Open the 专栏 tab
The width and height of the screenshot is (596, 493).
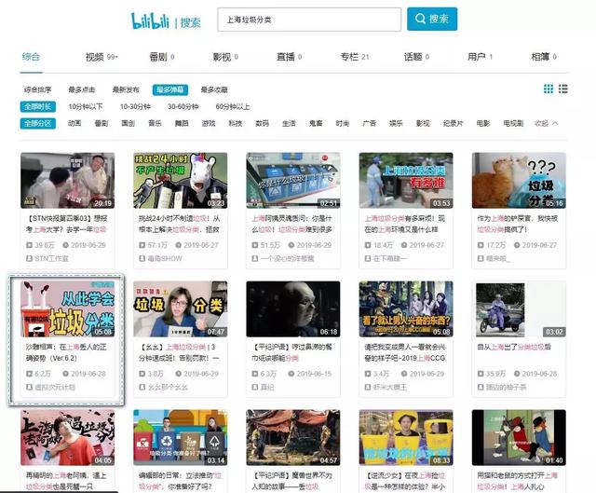[354, 57]
